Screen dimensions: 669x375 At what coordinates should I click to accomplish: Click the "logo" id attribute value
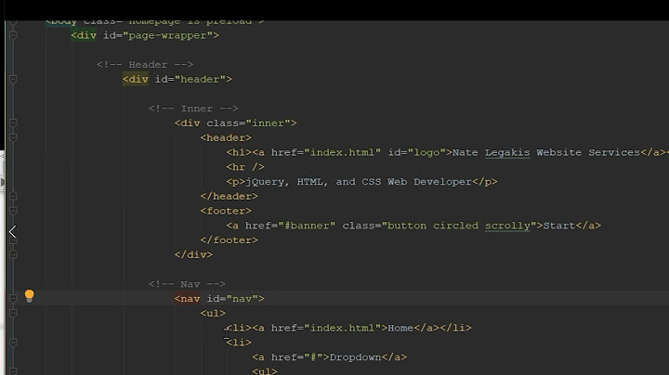click(x=426, y=152)
